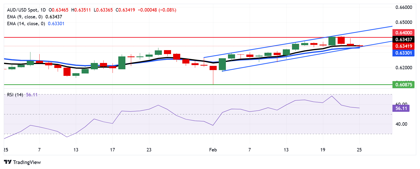The width and height of the screenshot is (420, 169).
Task: Click the 0.62000 price axis label
Action: tap(404, 68)
